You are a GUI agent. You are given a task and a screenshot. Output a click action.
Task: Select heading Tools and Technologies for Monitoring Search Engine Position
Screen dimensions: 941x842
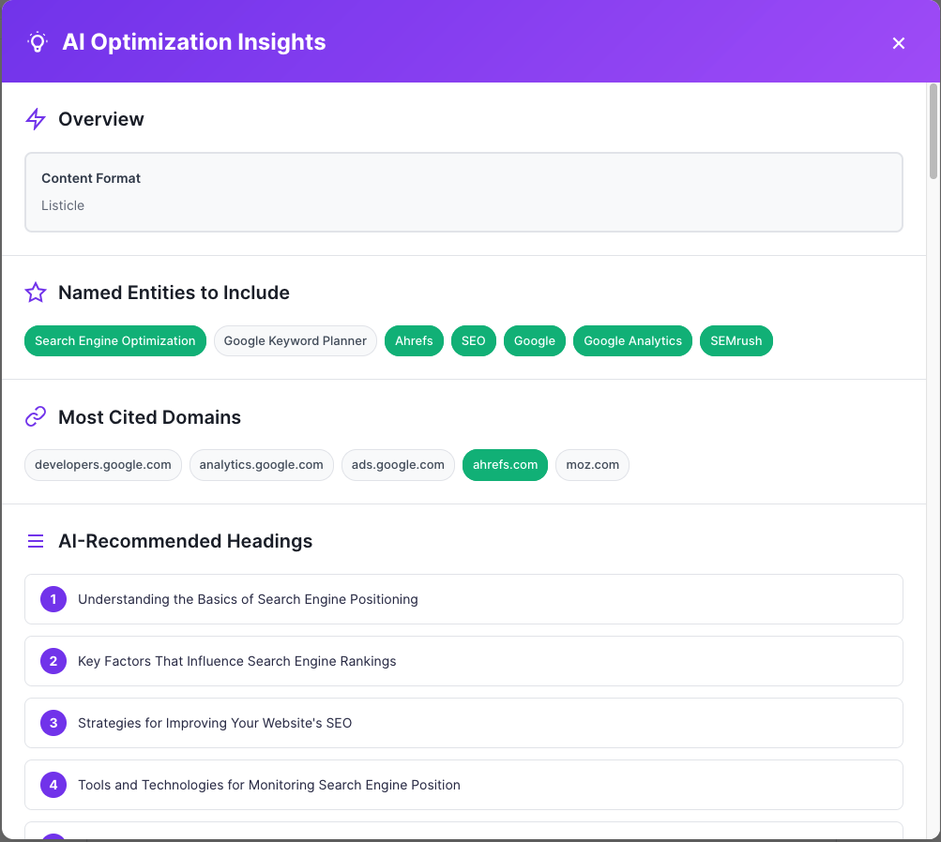[x=463, y=785]
